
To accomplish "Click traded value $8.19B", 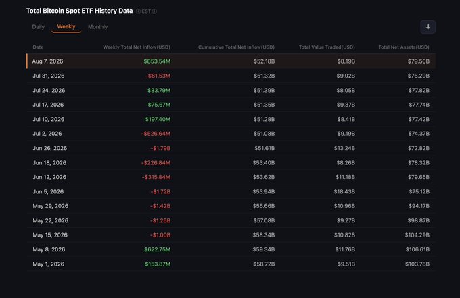I will (346, 61).
